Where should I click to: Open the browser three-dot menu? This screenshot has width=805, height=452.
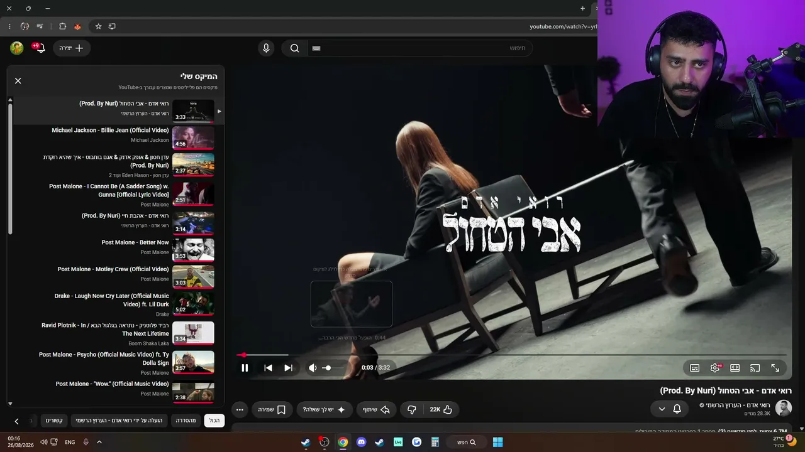[x=9, y=26]
